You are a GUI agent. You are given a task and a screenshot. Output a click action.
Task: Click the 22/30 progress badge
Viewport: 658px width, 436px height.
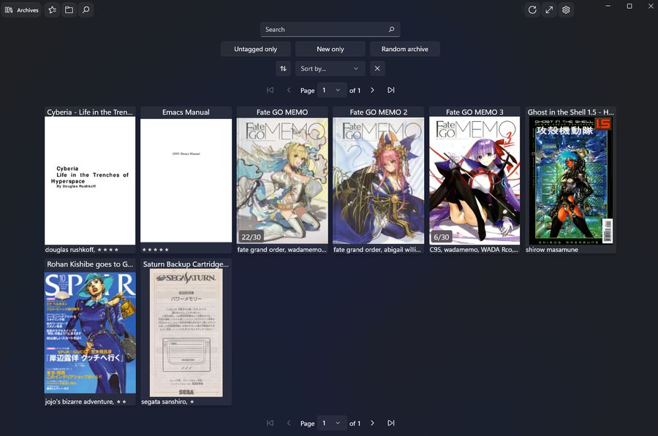point(251,237)
